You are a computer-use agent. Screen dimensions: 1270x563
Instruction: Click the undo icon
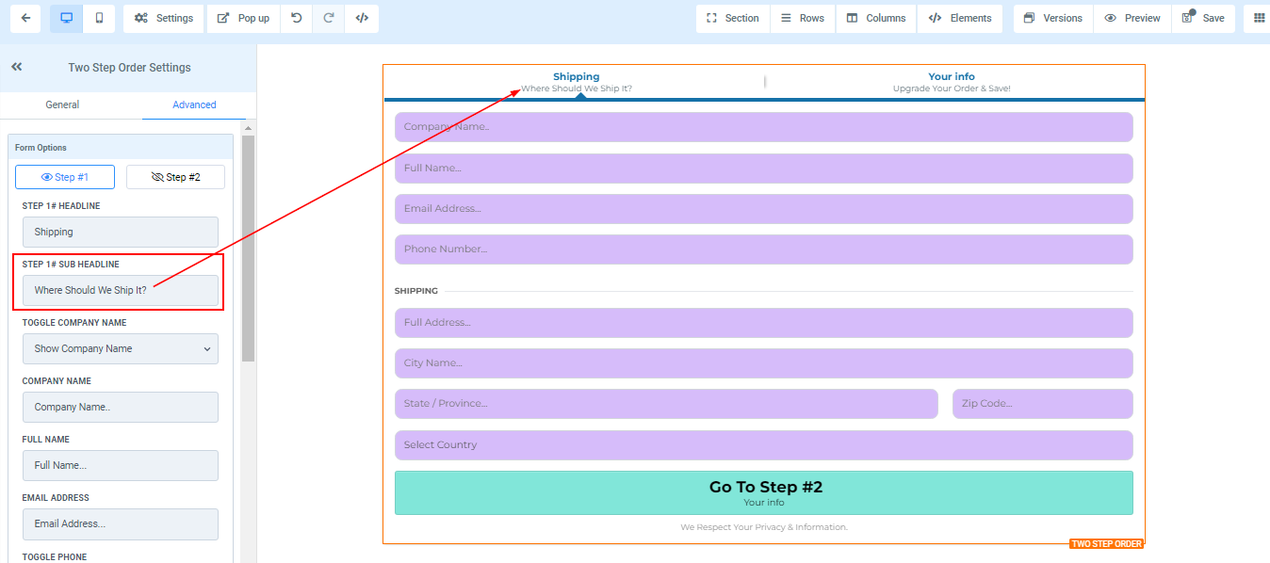click(x=297, y=18)
